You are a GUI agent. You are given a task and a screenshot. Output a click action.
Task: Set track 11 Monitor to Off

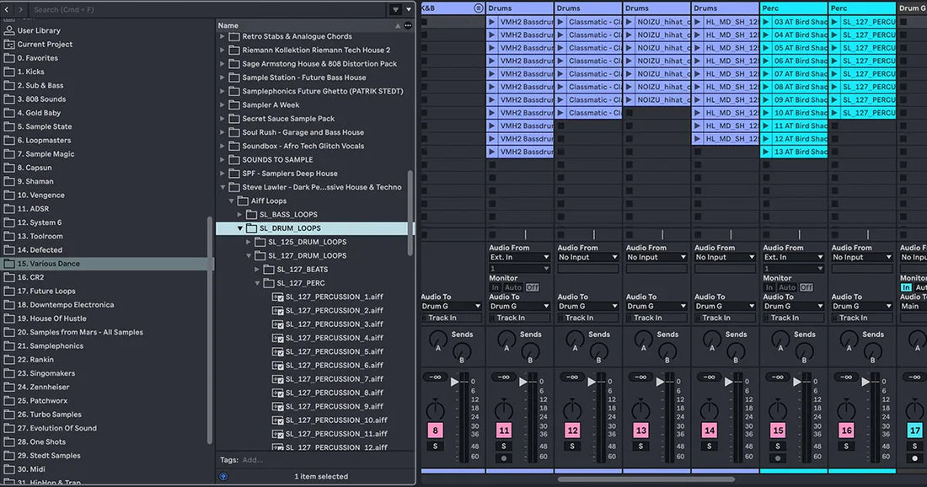click(532, 287)
